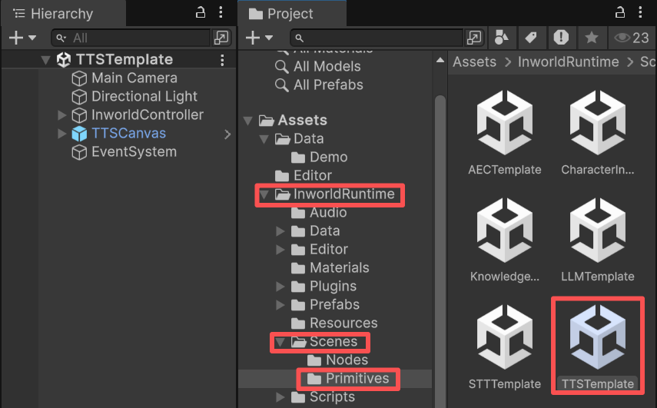Toggle the Hierarchy panel lock icon
This screenshot has height=408, width=657.
point(201,12)
